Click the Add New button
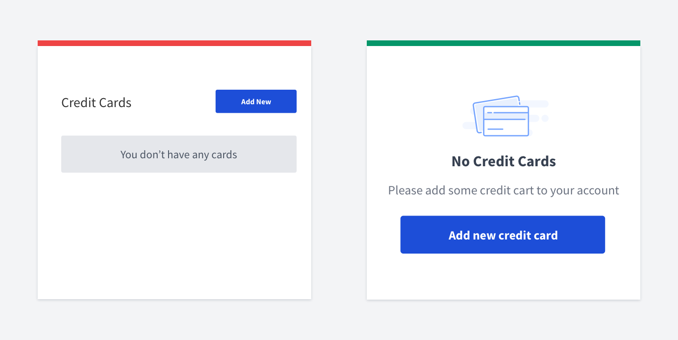This screenshot has width=678, height=340. click(256, 101)
